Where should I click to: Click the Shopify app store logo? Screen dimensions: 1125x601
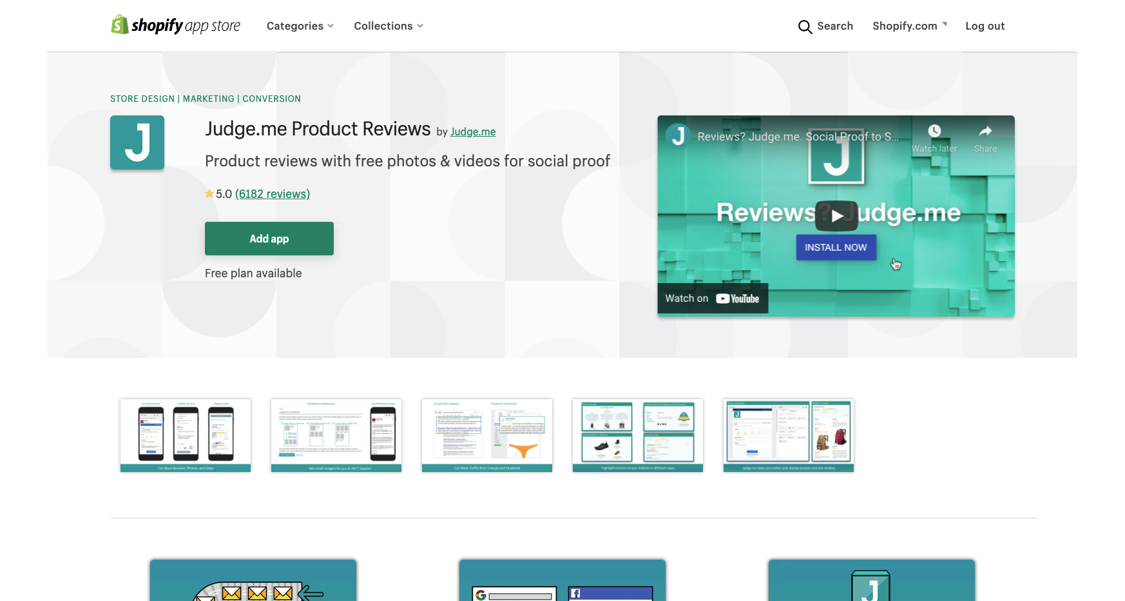(x=175, y=25)
